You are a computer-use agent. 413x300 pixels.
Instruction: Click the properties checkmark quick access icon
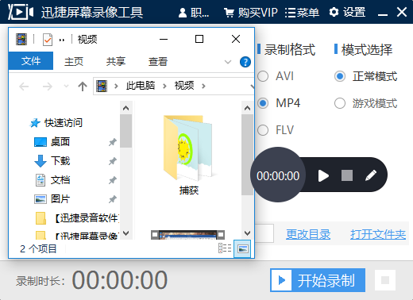pyautogui.click(x=48, y=40)
